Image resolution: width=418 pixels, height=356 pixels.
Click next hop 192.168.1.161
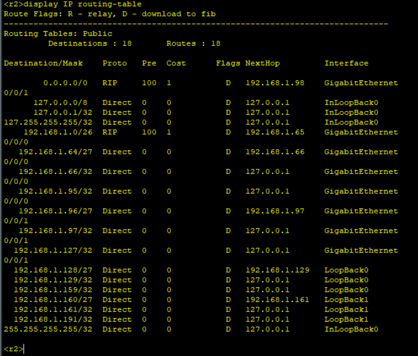pos(277,300)
